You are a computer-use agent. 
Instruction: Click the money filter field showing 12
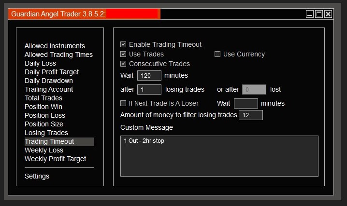coord(251,115)
